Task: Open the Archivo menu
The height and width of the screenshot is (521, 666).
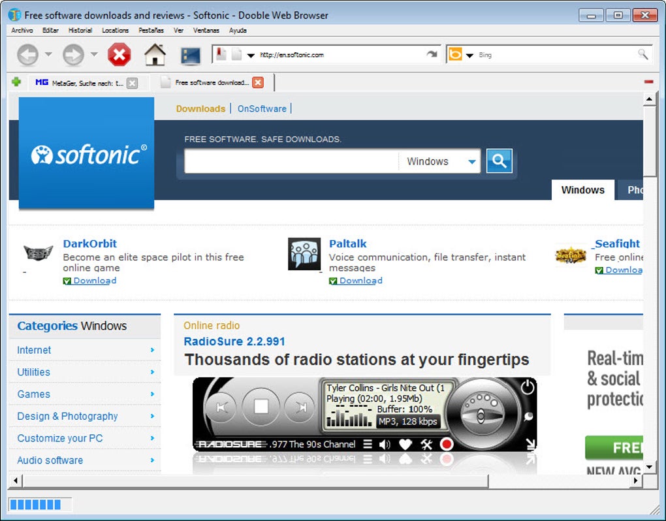Action: [x=22, y=30]
